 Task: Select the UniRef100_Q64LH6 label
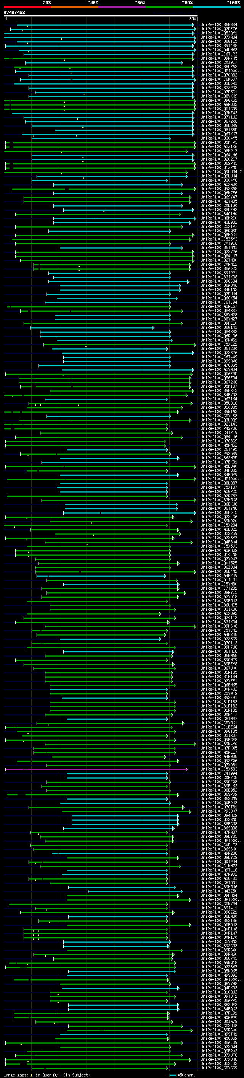(x=218, y=155)
